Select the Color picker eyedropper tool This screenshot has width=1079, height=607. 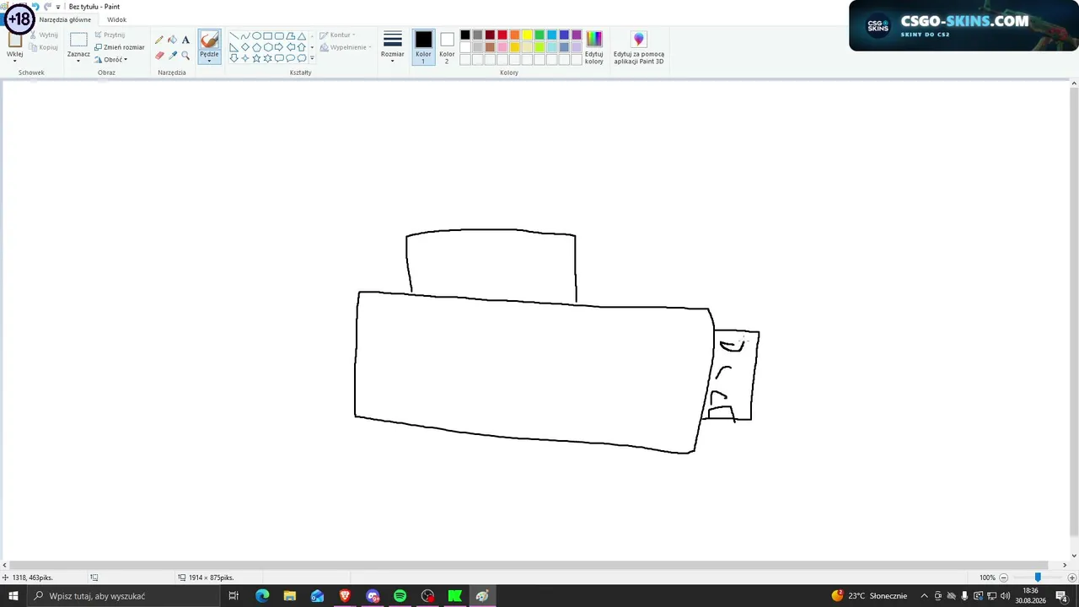coord(172,55)
